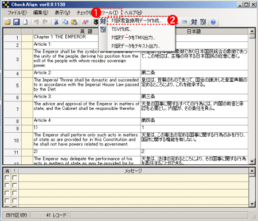Check the 消 checkbox in second message row
The width and height of the screenshot is (258, 221).
tap(7, 186)
